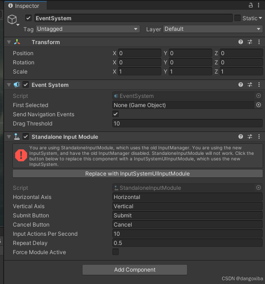The image size is (265, 284).
Task: Click the Scale Z field
Action: point(241,72)
